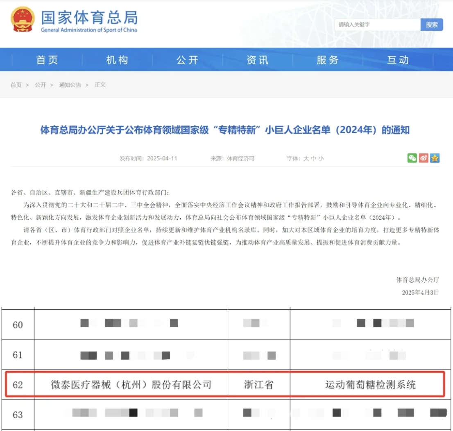Screen dimensions: 453x431
Task: Click the signature 体育总局办公厅
Action: pyautogui.click(x=417, y=280)
